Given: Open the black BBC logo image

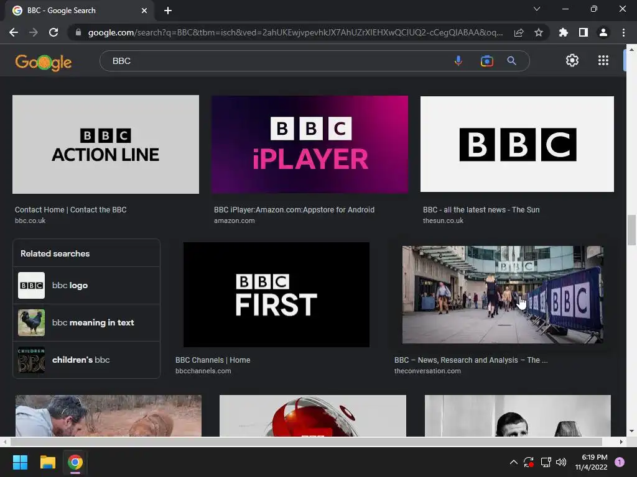Looking at the screenshot, I should [517, 144].
